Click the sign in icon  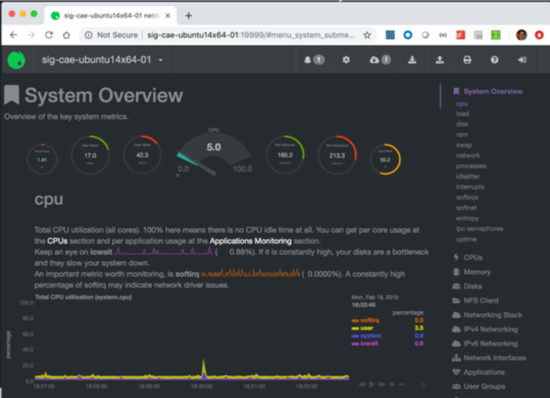522,60
